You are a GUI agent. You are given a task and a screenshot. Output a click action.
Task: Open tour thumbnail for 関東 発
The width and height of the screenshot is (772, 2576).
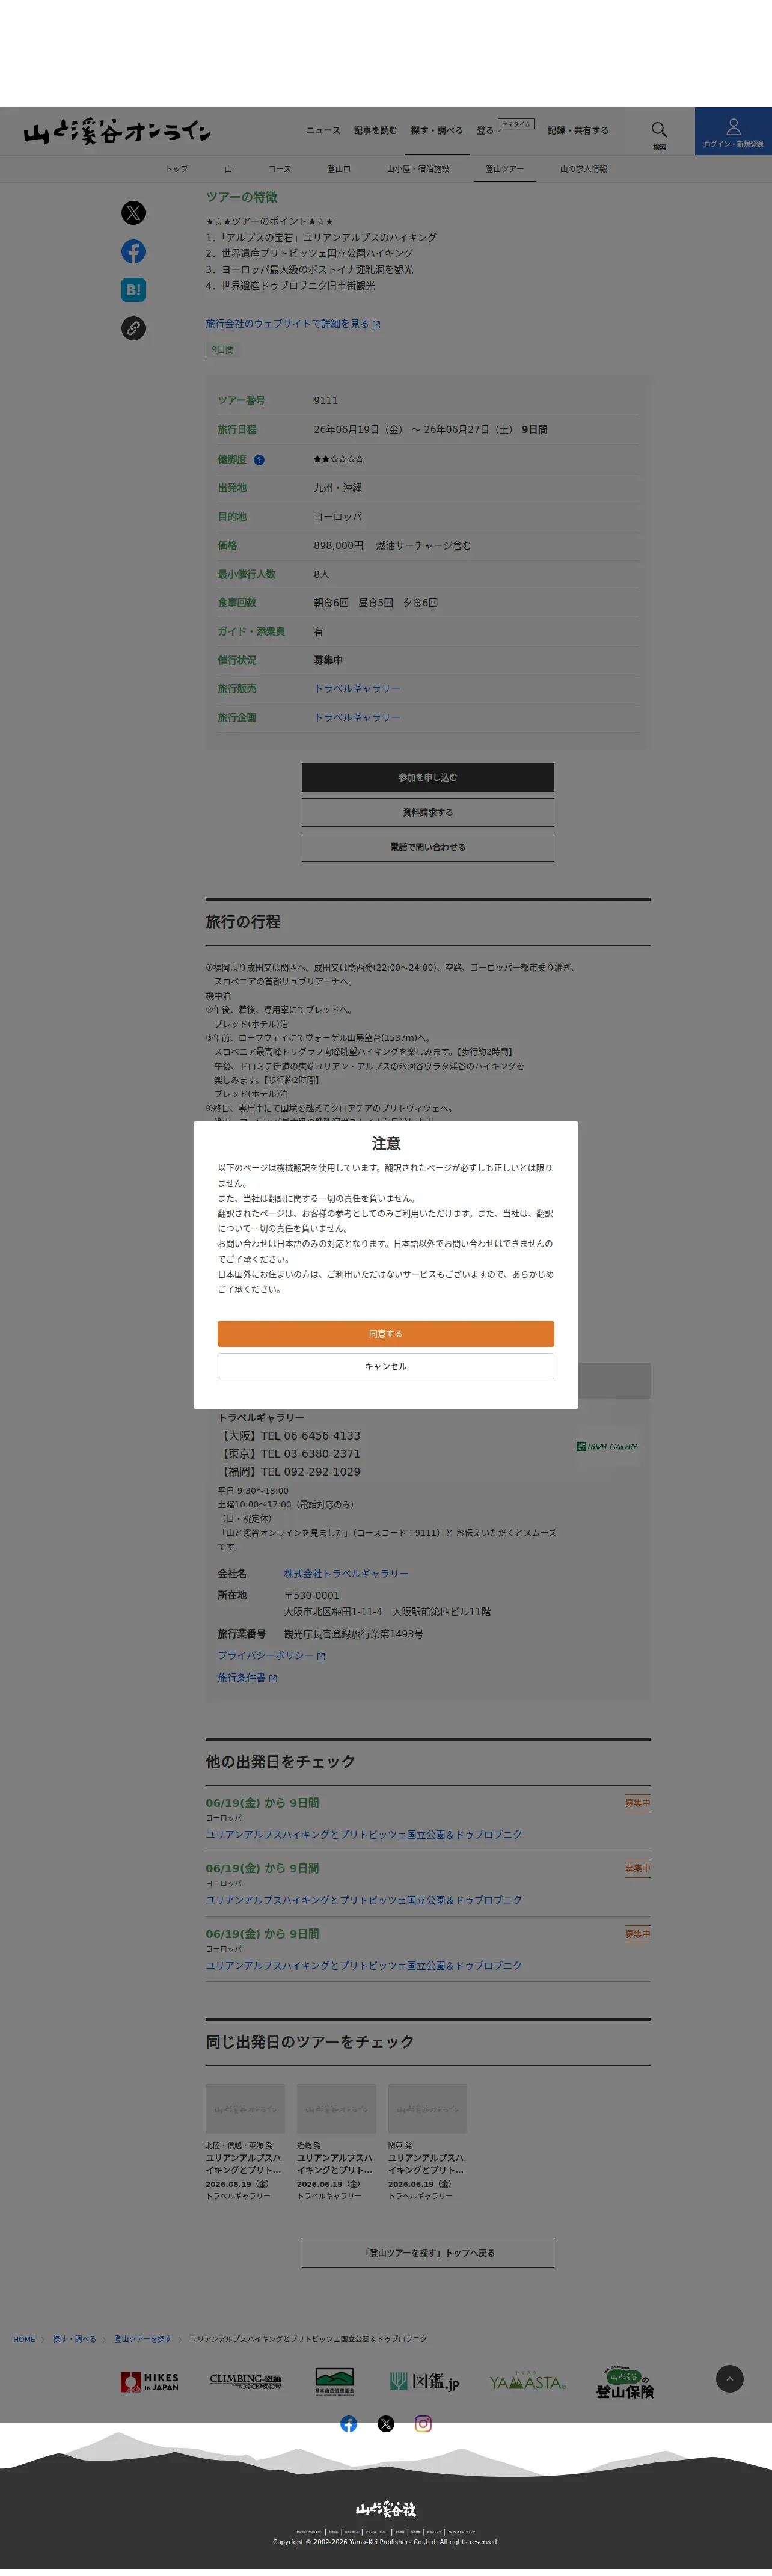(x=427, y=2109)
